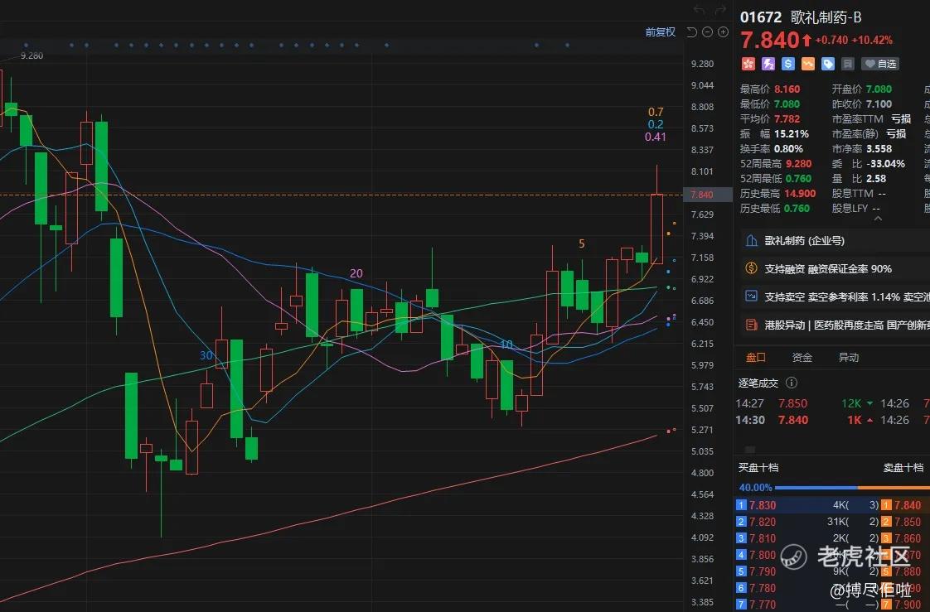Click the blue price tag icon

tap(828, 64)
